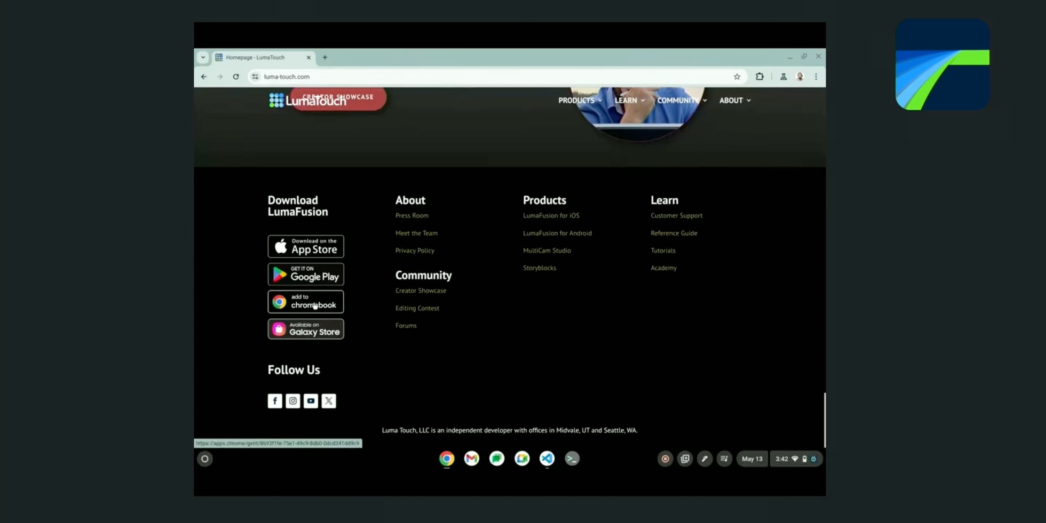Open the Instagram social icon
The width and height of the screenshot is (1046, 523).
coord(293,401)
